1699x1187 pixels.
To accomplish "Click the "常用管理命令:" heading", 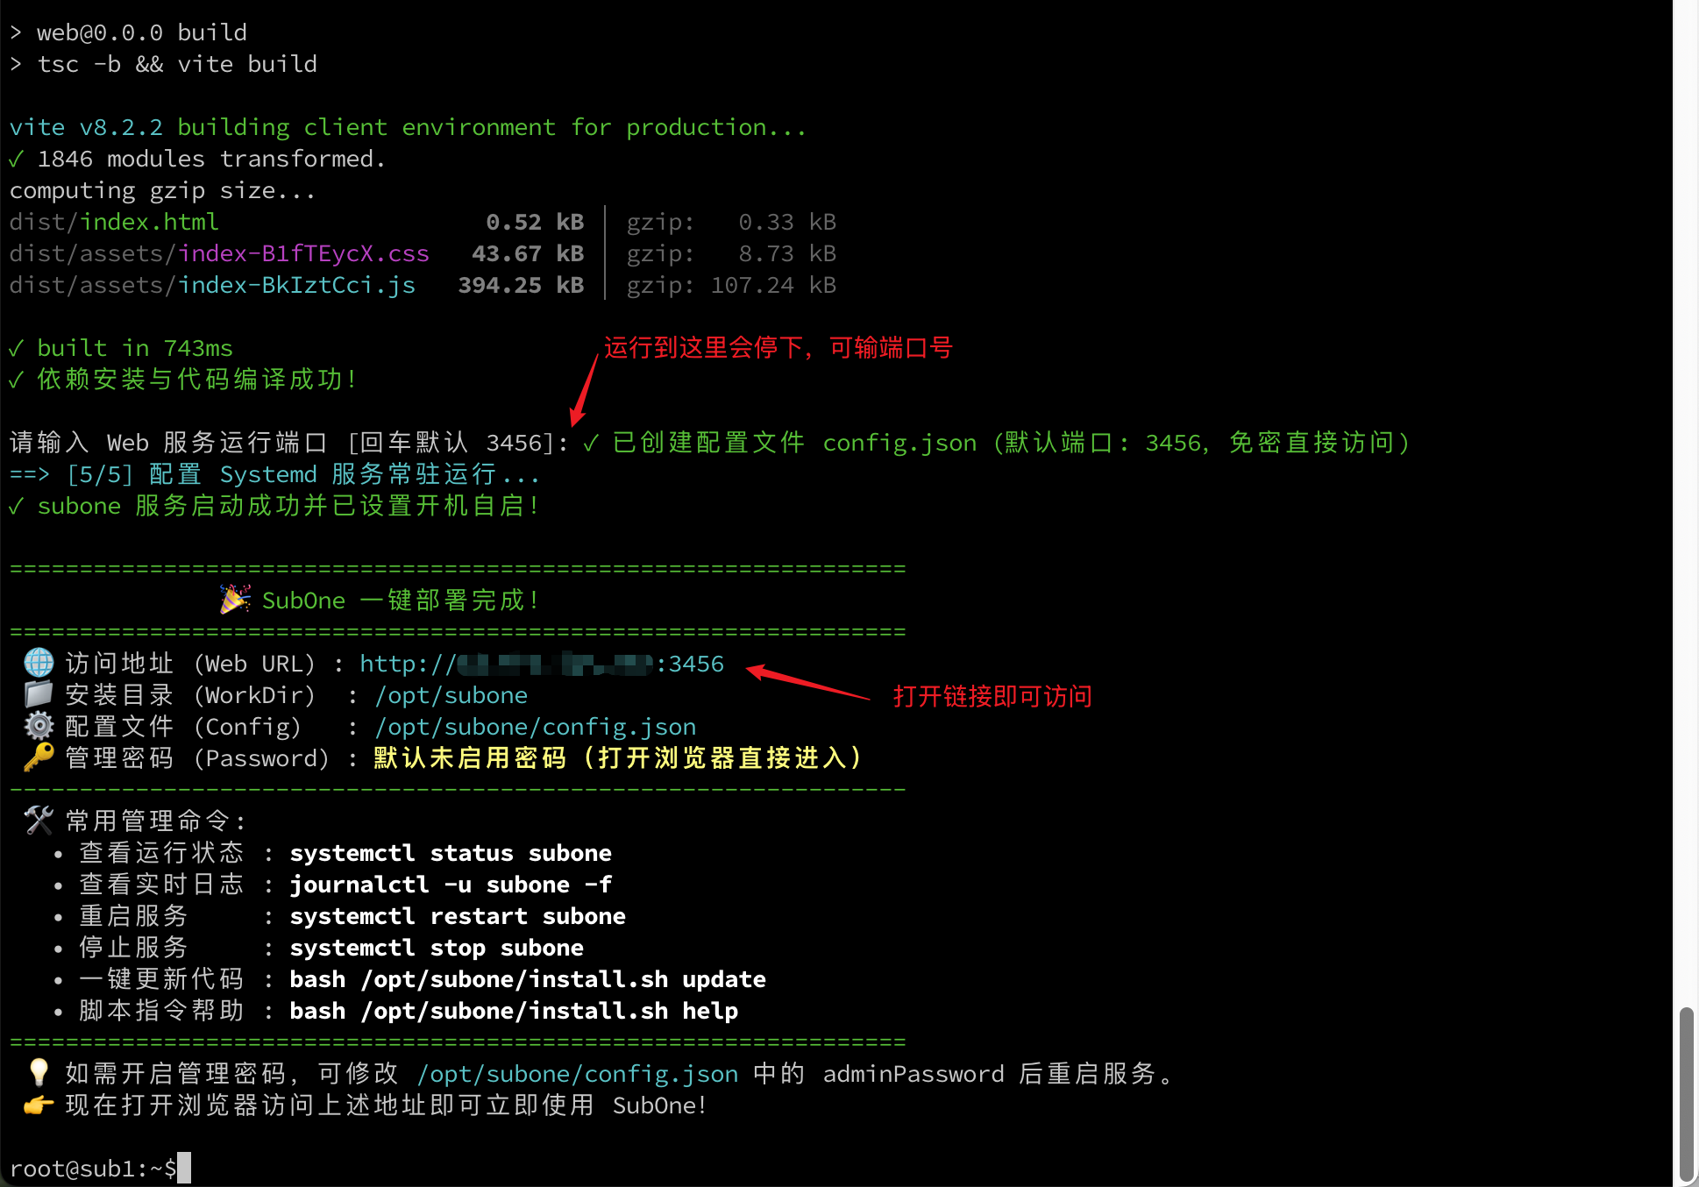I will click(x=155, y=821).
